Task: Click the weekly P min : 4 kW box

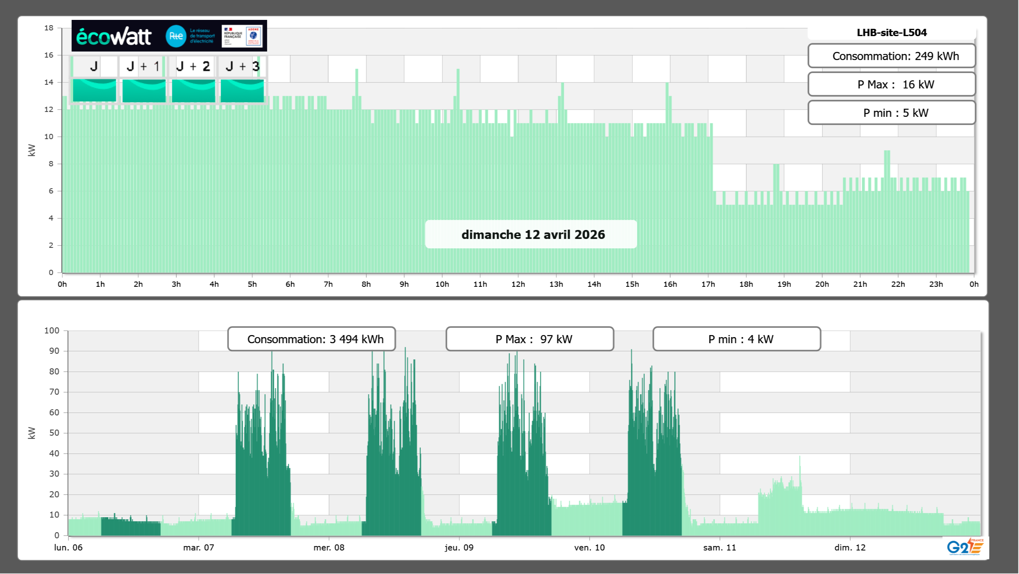Action: coord(737,339)
